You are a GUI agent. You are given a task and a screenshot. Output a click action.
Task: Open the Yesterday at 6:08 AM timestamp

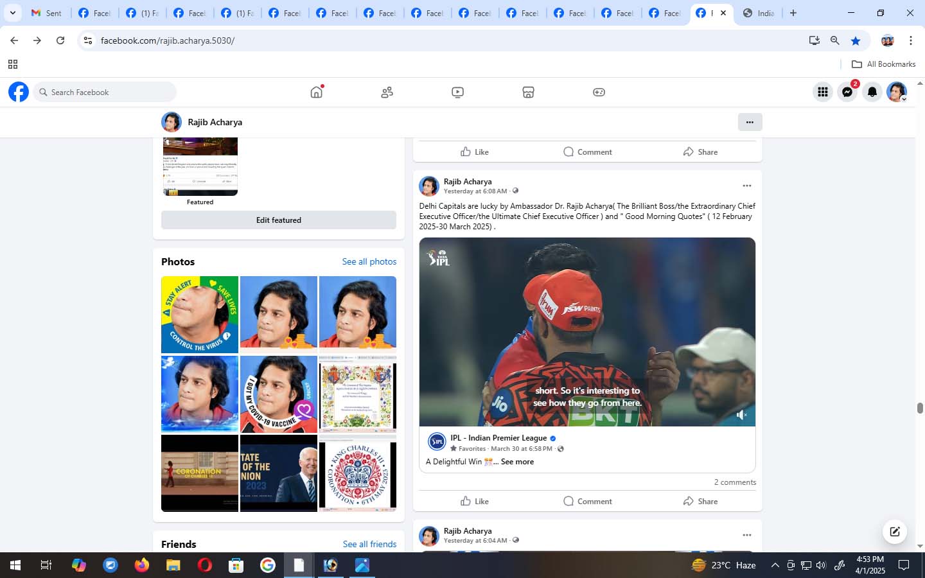475,191
